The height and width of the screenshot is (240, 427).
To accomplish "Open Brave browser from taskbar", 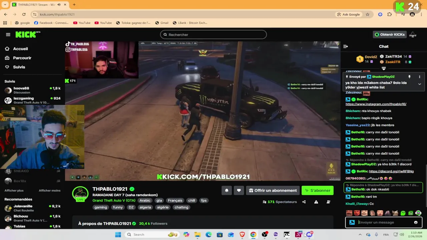I will coord(242,235).
